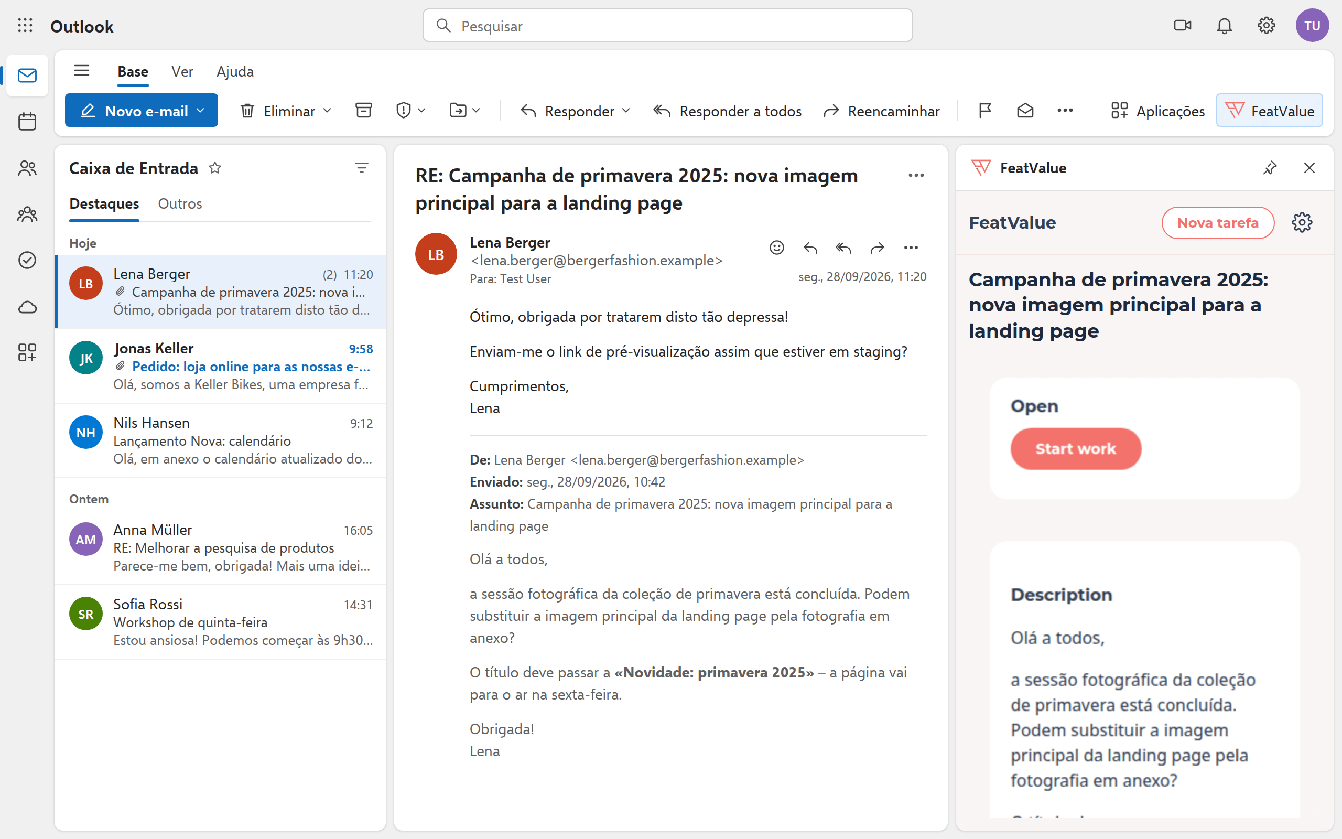
Task: Flag the selected message
Action: 984,111
